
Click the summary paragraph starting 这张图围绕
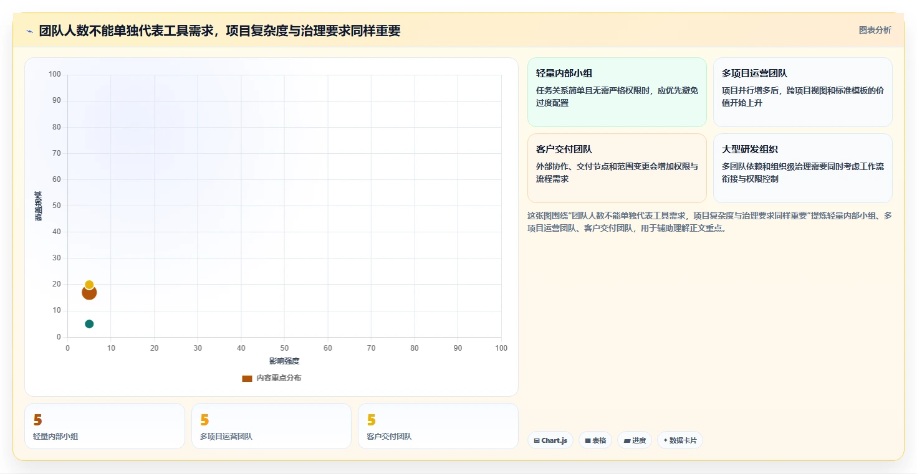(x=709, y=222)
